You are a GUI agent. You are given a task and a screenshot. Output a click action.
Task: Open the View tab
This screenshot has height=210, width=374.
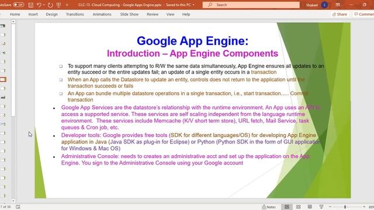[170, 14]
